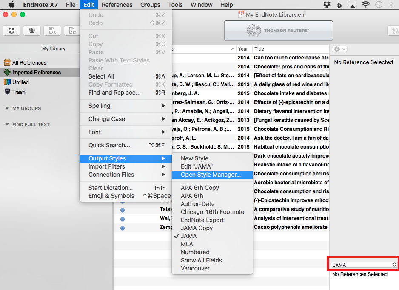Select the JAMA Copy style
The height and width of the screenshot is (290, 399).
pos(212,228)
